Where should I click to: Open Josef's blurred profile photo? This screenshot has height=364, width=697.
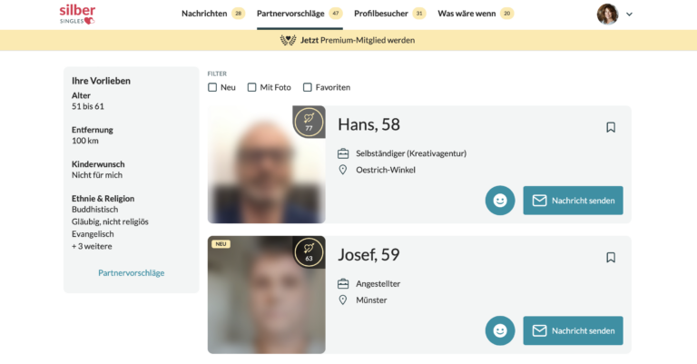[x=266, y=295]
